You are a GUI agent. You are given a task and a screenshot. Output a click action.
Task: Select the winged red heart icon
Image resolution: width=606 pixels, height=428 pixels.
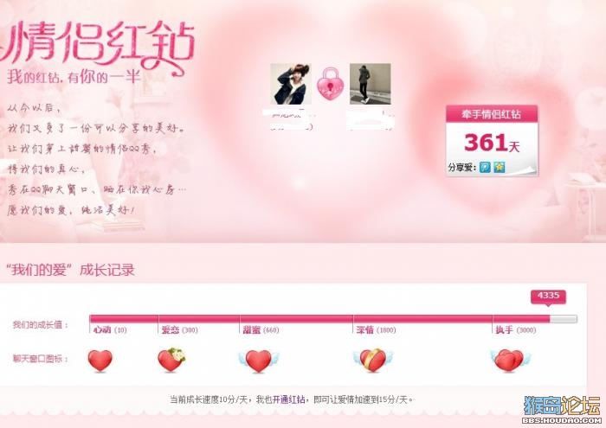click(259, 361)
